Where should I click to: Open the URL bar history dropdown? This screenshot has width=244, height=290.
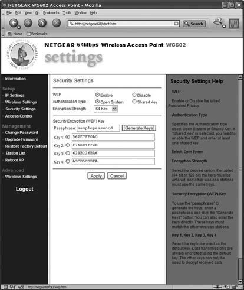(x=176, y=24)
